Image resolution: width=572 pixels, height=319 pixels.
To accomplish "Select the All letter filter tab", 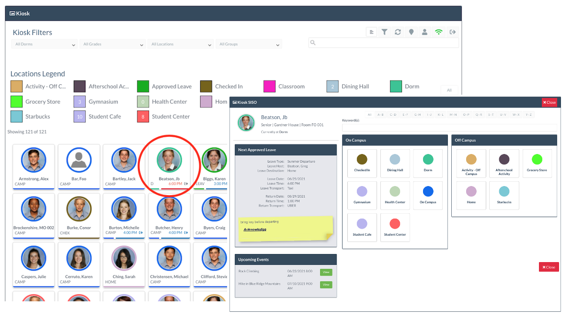I will coord(369,115).
